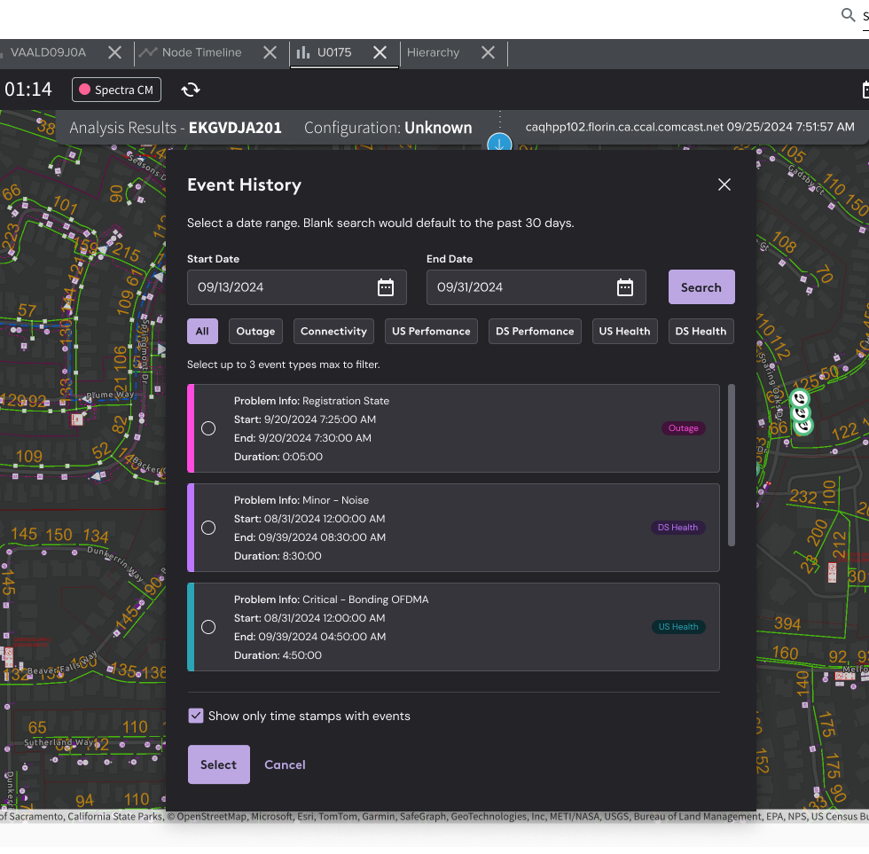Click the Start Date input field
This screenshot has height=854, width=869.
click(296, 287)
